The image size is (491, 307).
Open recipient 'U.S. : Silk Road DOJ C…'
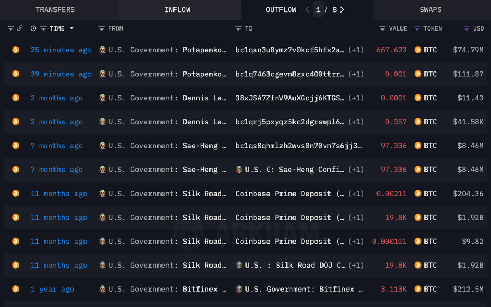tap(295, 266)
